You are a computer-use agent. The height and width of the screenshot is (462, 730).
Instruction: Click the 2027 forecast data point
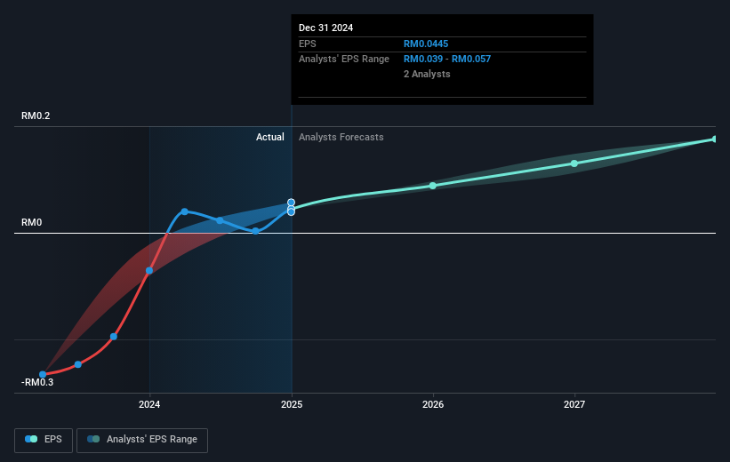[574, 163]
